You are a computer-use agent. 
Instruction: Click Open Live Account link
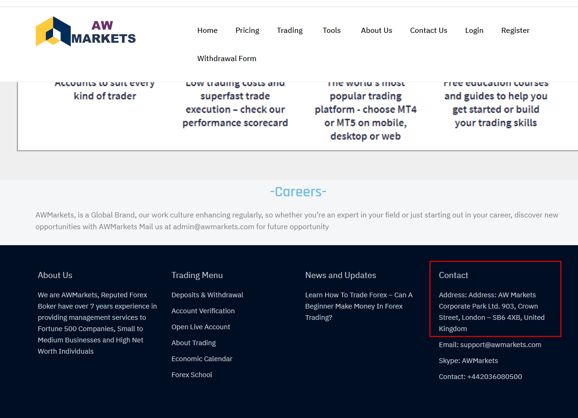coord(201,327)
